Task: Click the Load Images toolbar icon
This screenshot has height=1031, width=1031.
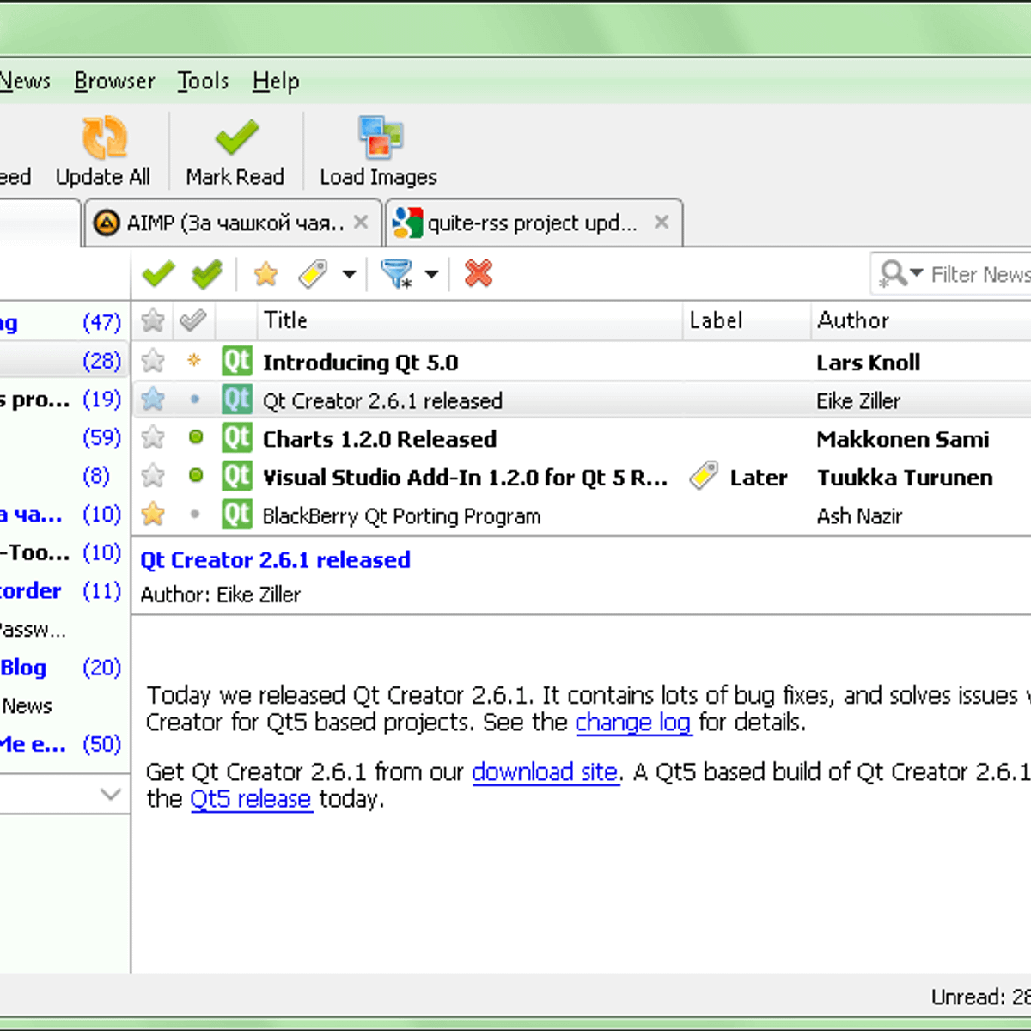Action: click(379, 137)
